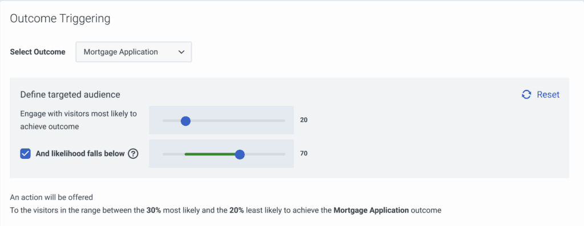Click the bold Mortgage Application text in summary
Screen dimensions: 584x226
pos(371,211)
